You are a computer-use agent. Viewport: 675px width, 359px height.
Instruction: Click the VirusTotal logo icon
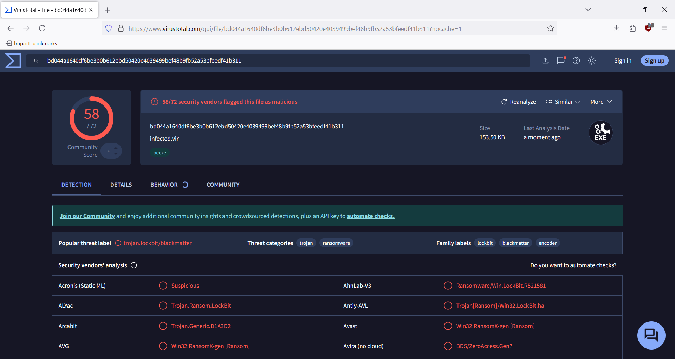(13, 60)
